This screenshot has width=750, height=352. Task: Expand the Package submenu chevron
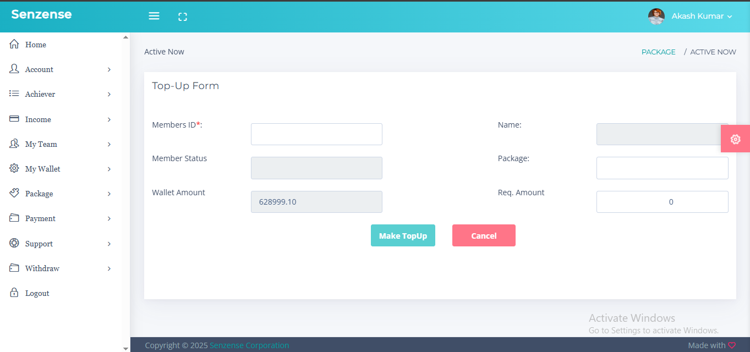pos(109,194)
